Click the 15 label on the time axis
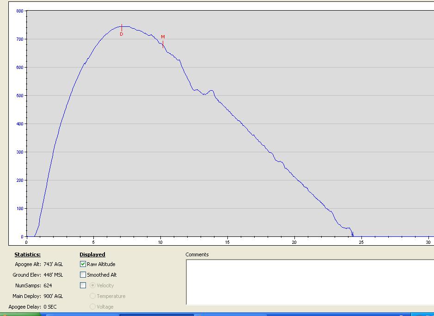The height and width of the screenshot is (316, 434). click(227, 242)
